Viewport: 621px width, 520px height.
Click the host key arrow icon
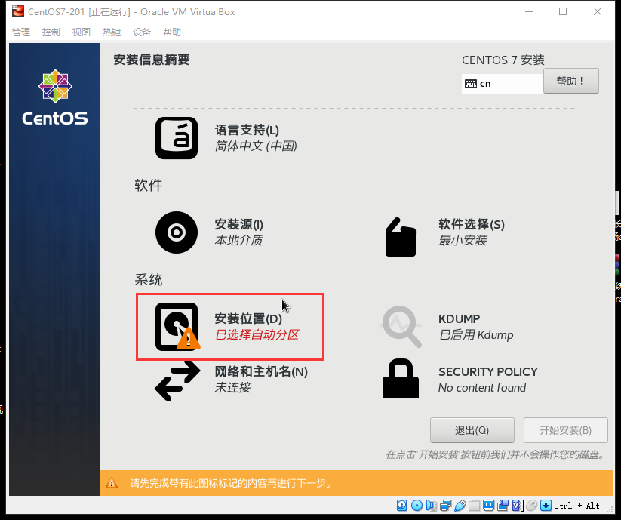coord(546,506)
